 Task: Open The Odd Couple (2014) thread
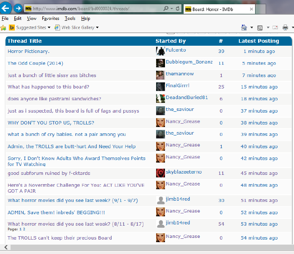point(35,63)
